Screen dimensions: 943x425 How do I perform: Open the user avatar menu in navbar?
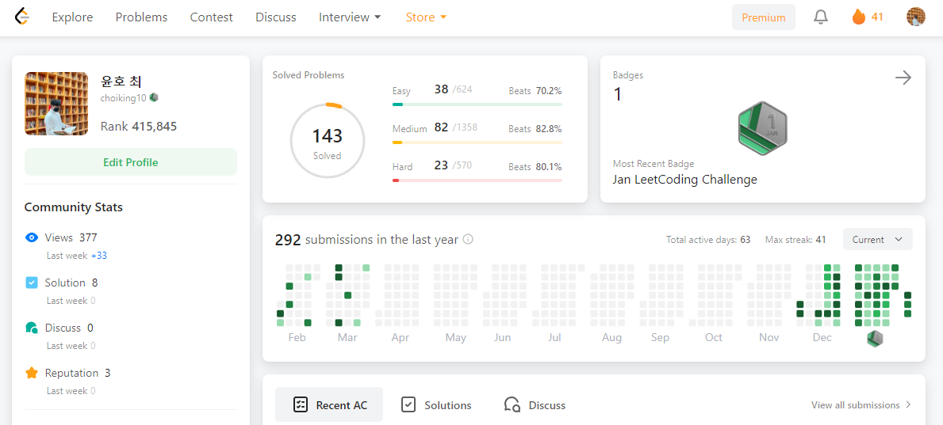pyautogui.click(x=915, y=17)
